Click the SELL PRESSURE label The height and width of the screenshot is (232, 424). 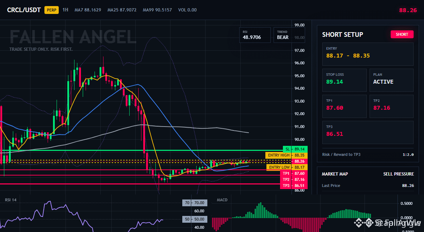398,174
